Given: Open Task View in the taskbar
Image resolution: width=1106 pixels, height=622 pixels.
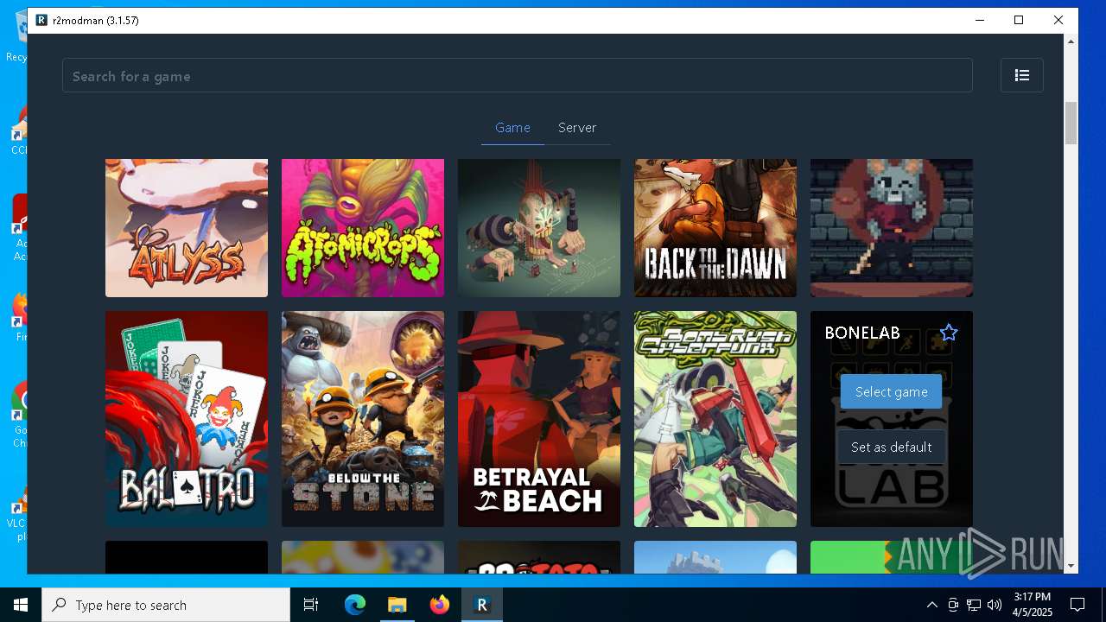Looking at the screenshot, I should pyautogui.click(x=311, y=605).
